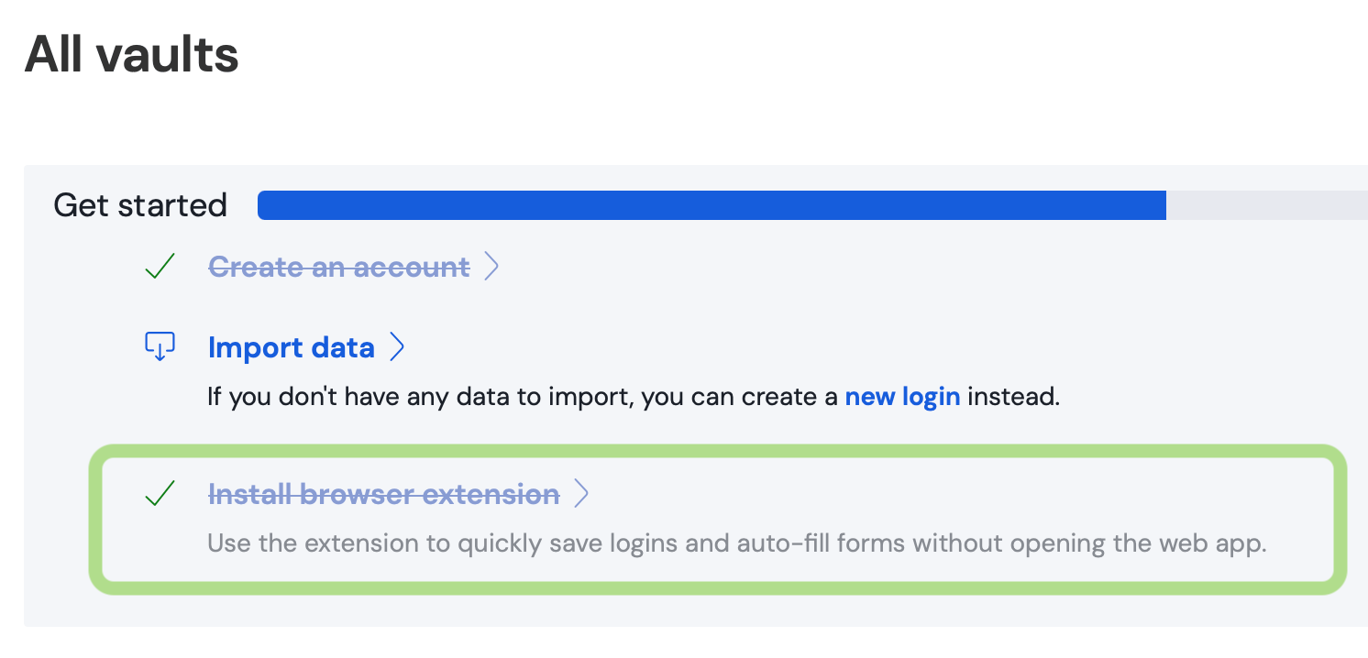The width and height of the screenshot is (1368, 658).
Task: Click the gray unfilled progress bar end
Action: 1265,205
